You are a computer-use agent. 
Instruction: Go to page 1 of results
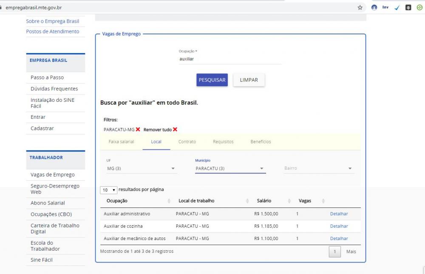coord(335,252)
